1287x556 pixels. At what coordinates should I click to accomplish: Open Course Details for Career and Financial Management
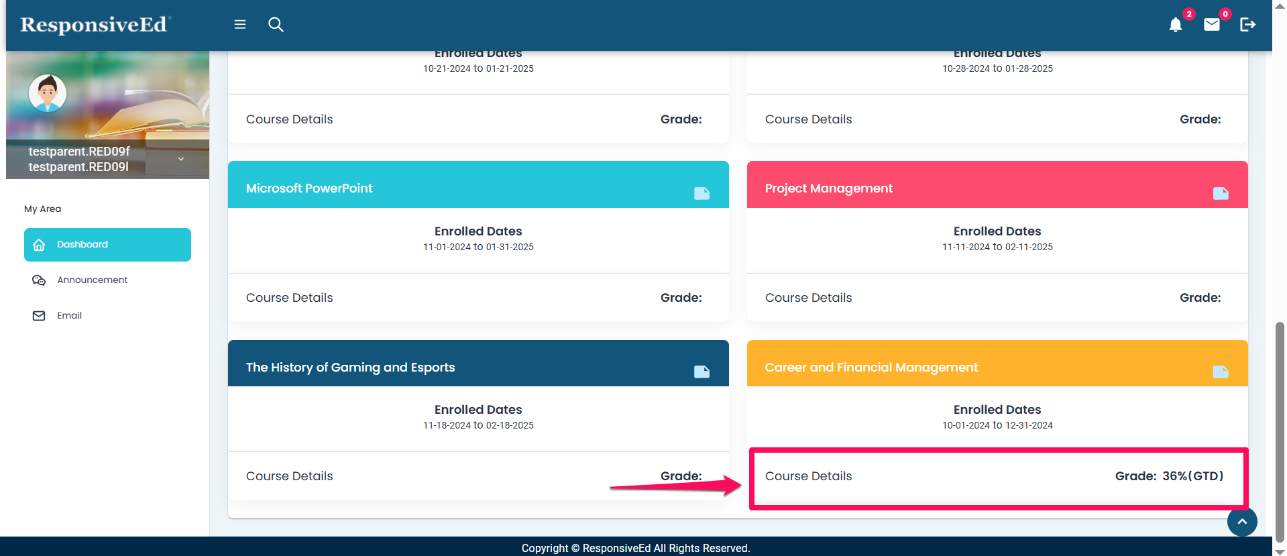pyautogui.click(x=808, y=476)
